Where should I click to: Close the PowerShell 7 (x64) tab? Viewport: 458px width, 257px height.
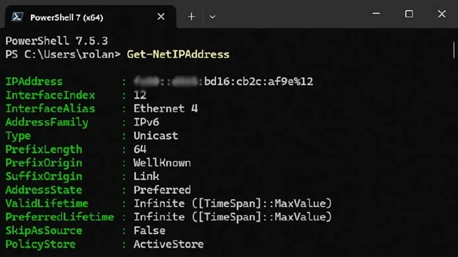click(x=161, y=16)
